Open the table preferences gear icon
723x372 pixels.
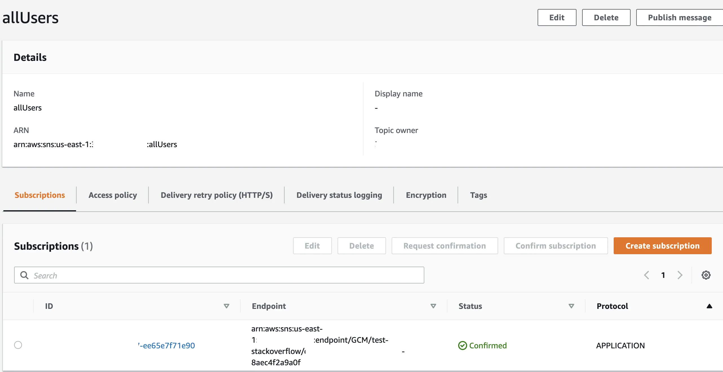706,275
